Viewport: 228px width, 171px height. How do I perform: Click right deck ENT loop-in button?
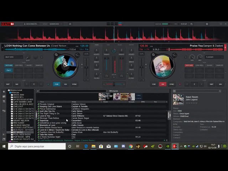coord(211,84)
